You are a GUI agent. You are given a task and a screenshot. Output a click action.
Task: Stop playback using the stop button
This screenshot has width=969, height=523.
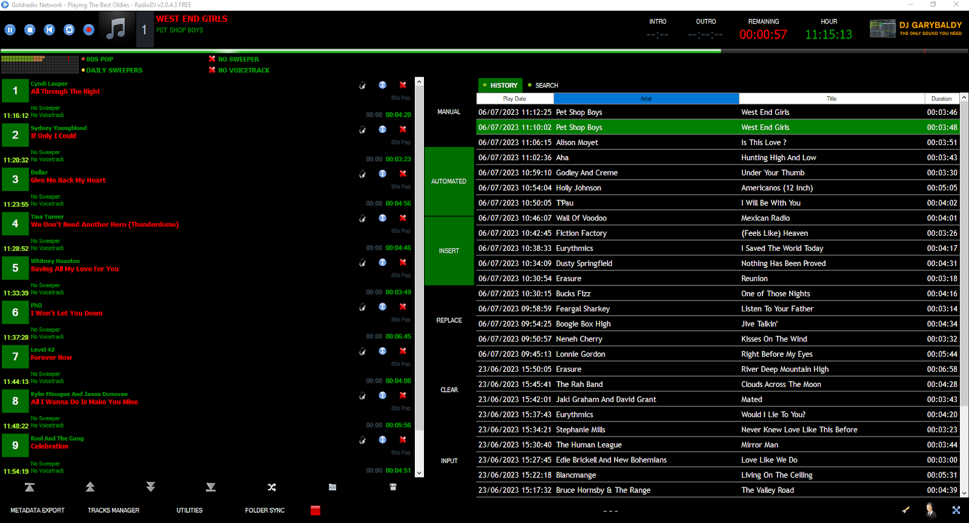(x=30, y=30)
